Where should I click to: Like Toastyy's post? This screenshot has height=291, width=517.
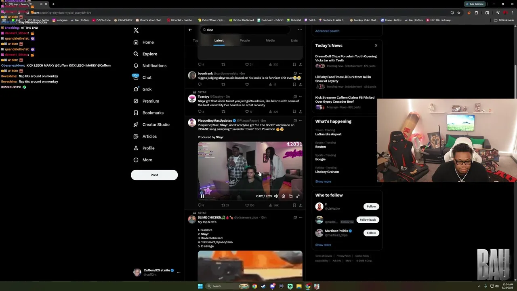coord(247,112)
